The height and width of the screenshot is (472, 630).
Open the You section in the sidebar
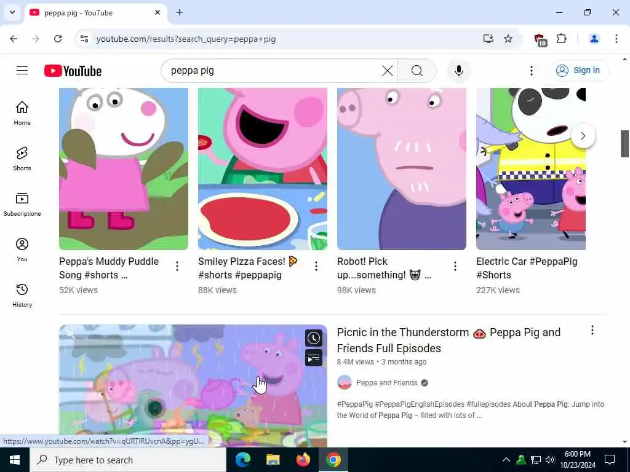(22, 250)
